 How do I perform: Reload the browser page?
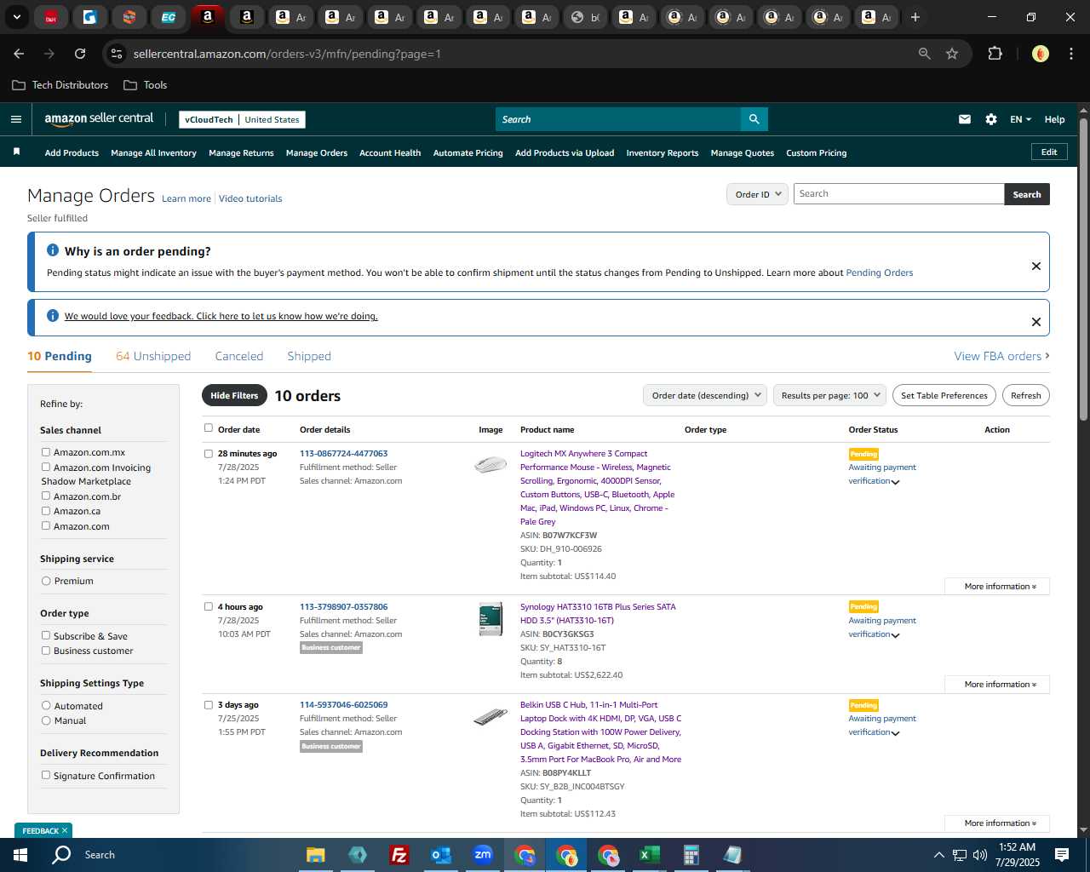tap(80, 54)
